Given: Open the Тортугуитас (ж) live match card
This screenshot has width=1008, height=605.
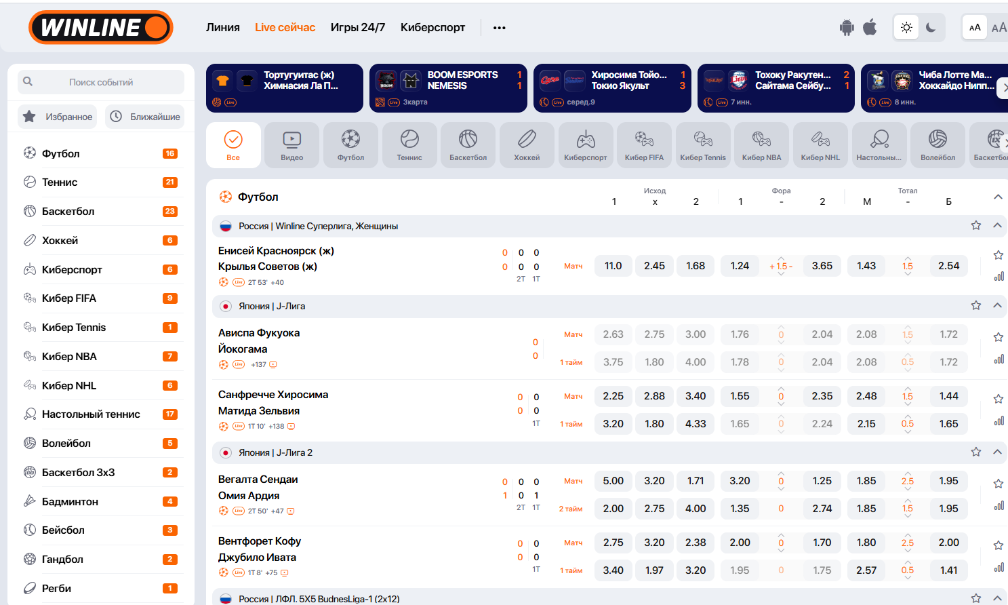Looking at the screenshot, I should [285, 88].
